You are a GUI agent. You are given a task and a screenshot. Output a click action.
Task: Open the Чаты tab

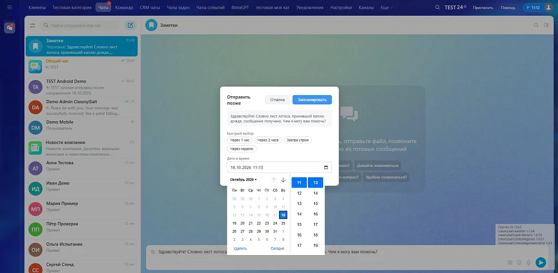click(103, 8)
